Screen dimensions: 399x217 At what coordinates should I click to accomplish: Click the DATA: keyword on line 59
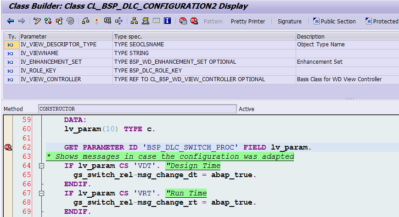pos(75,120)
